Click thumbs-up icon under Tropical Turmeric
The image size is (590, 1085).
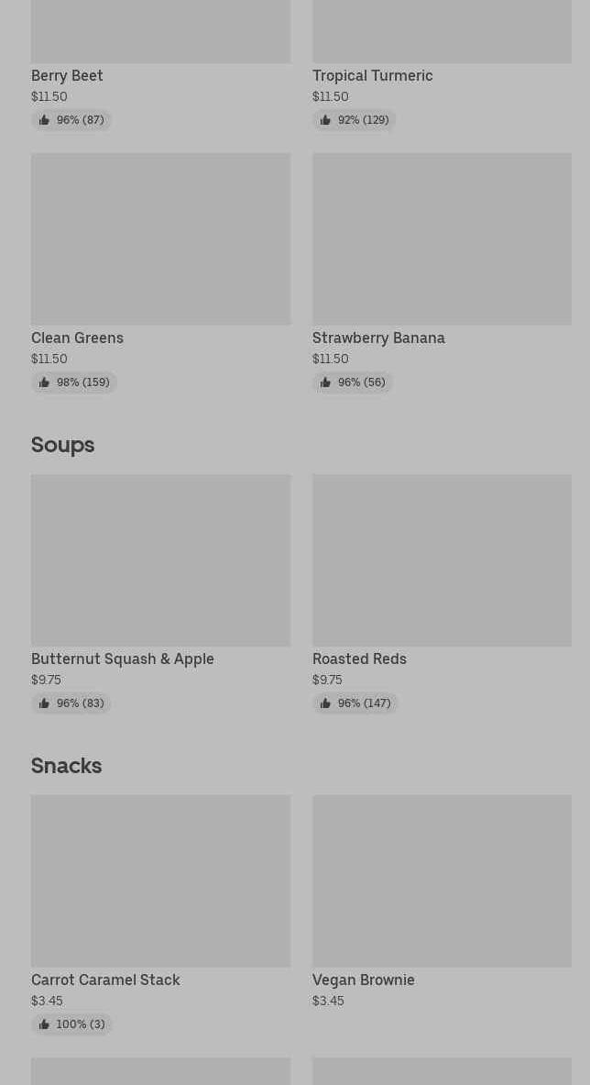[x=325, y=120]
